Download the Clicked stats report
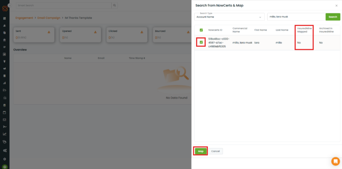This screenshot has width=342, height=169. (142, 32)
